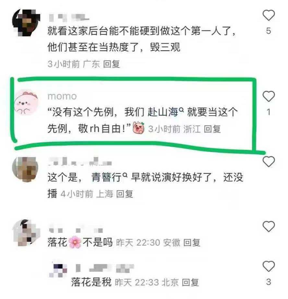The image size is (288, 299).
Task: Reply to the 北京 comment
Action: 190,282
